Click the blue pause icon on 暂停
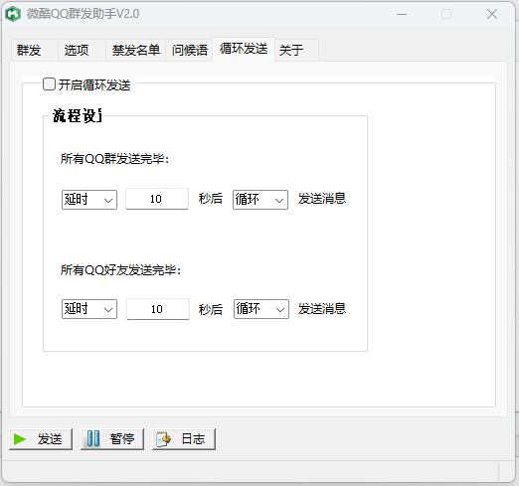Viewport: 519px width, 486px height. (x=93, y=438)
